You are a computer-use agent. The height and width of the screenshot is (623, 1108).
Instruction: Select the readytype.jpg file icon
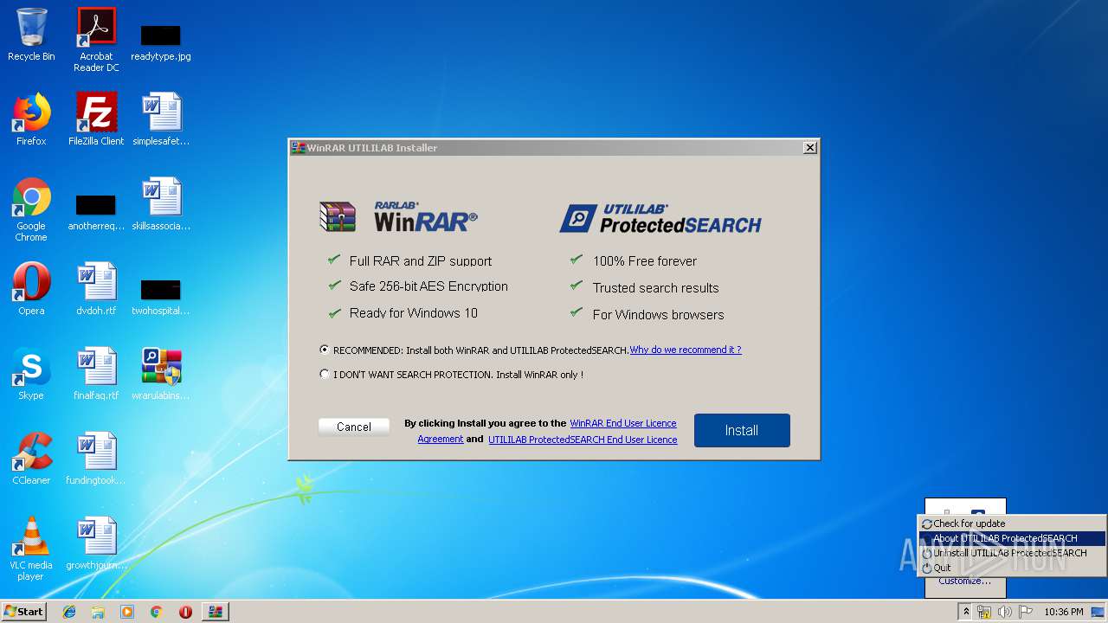click(x=161, y=42)
